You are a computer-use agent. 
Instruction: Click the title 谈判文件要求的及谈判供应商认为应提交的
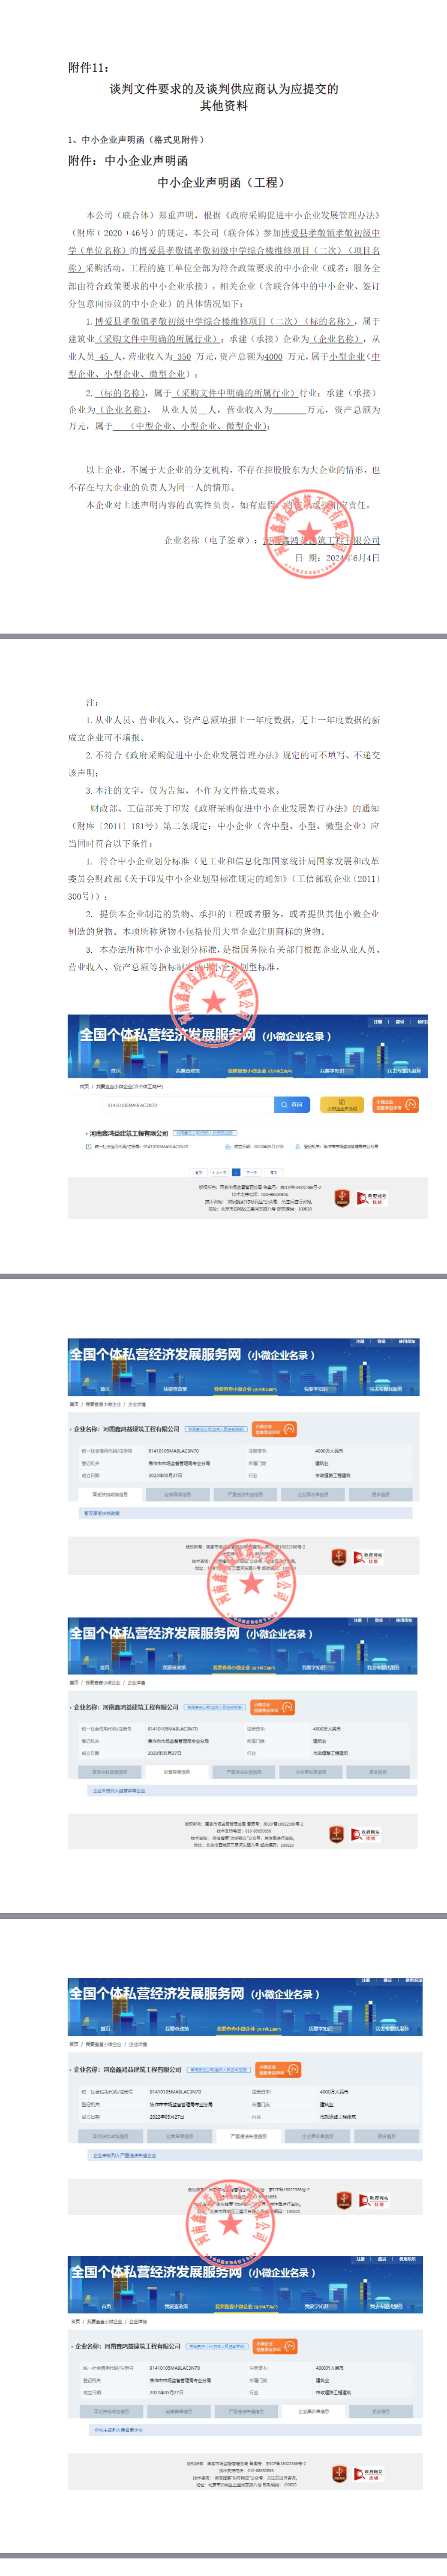224,89
